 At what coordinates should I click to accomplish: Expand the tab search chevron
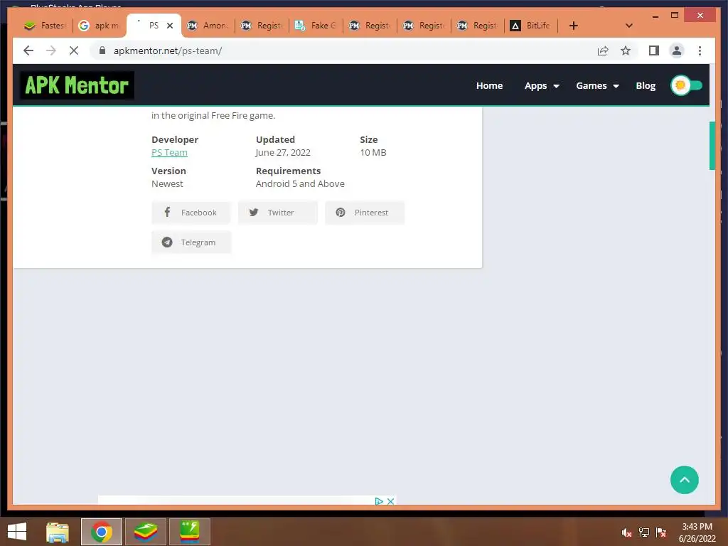(x=629, y=26)
